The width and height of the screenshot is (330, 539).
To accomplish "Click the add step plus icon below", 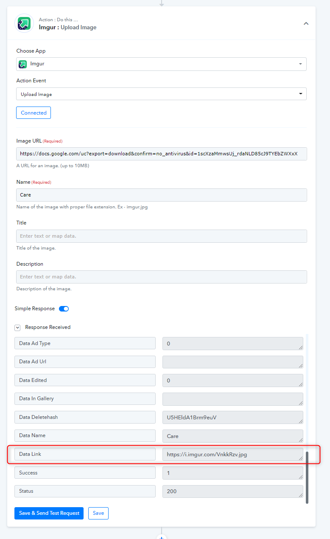I will coord(161,537).
